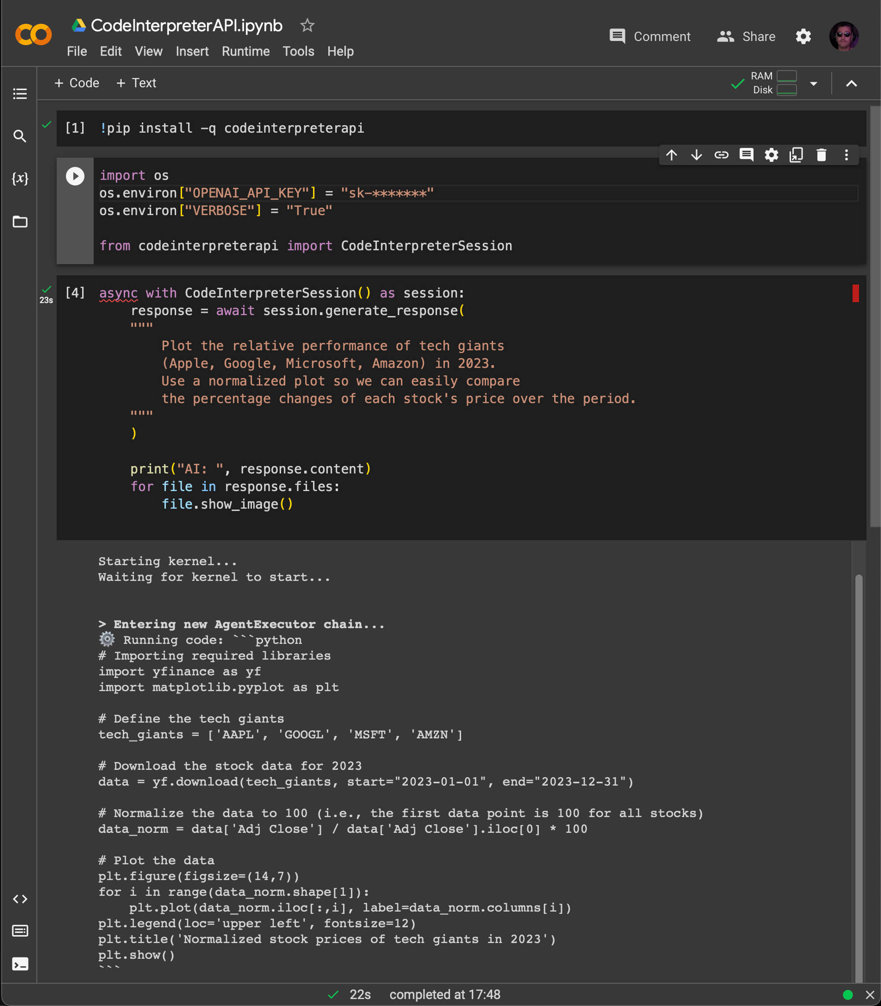Delete the selected cell
Image resolution: width=881 pixels, height=1006 pixels.
(821, 156)
